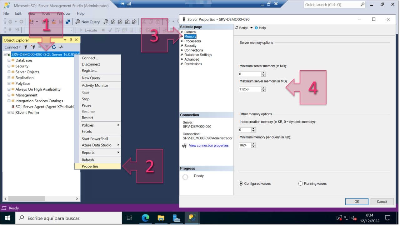400x226 pixels.
Task: Click the Activity Monitor icon in Object Explorer
Action: click(x=61, y=47)
